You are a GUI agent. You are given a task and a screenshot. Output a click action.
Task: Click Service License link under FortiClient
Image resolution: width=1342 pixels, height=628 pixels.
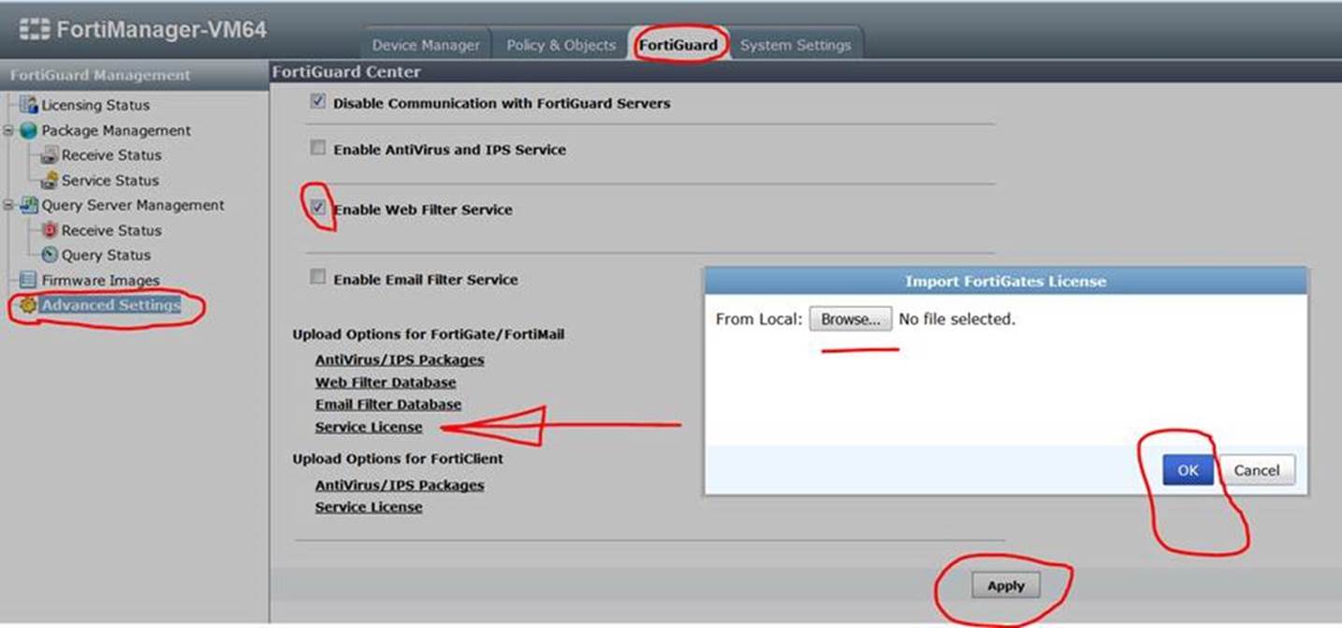tap(369, 507)
